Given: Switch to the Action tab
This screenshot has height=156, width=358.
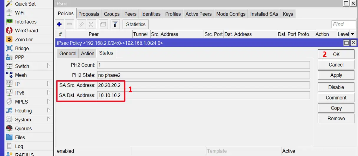Looking at the screenshot, I should (88, 53).
